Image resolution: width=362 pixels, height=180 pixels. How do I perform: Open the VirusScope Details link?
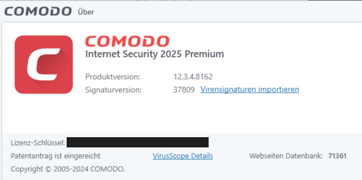[x=183, y=156]
